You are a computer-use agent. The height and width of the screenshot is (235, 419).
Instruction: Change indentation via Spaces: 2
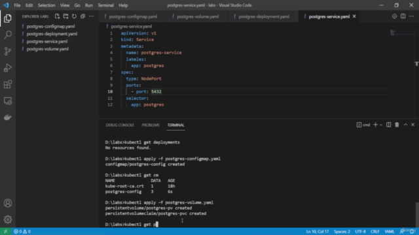point(342,231)
